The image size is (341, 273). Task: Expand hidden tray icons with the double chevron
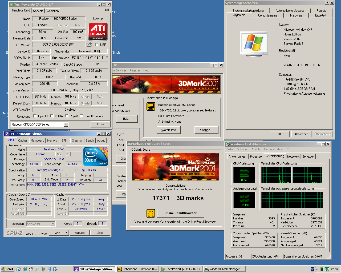318,269
